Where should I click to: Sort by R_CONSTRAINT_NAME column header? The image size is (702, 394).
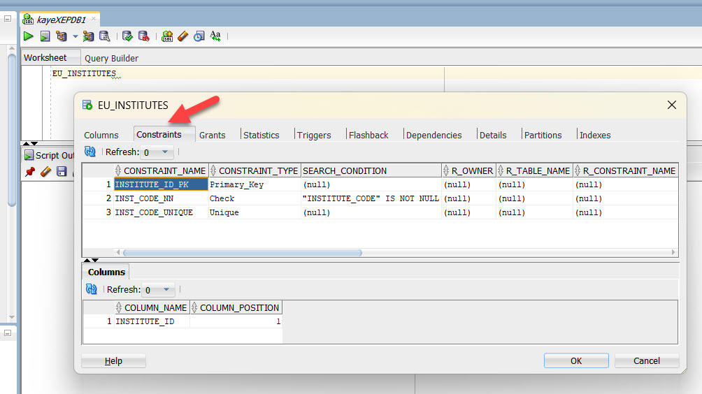pyautogui.click(x=626, y=171)
